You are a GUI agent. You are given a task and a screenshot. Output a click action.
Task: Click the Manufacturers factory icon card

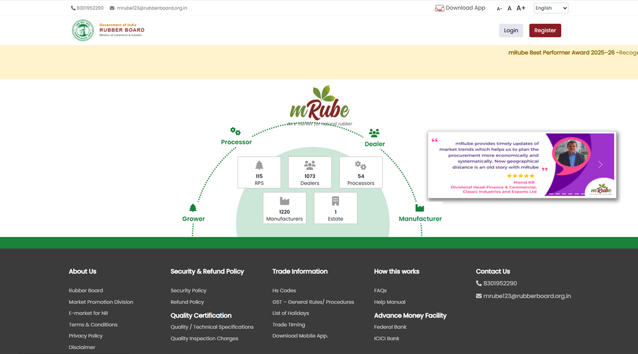[x=284, y=208]
